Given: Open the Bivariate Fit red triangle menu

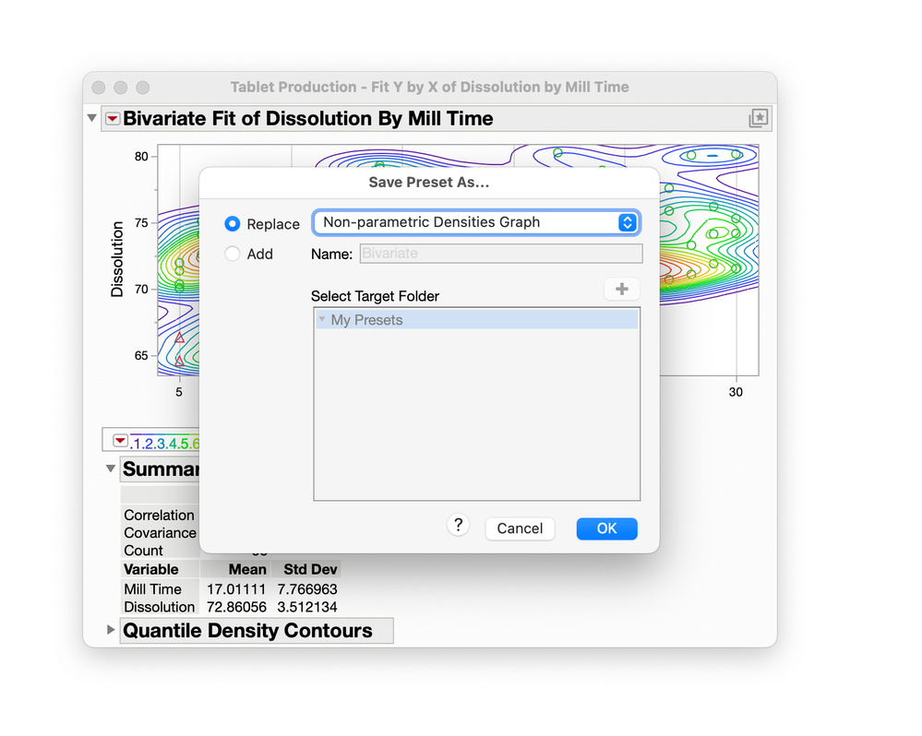Looking at the screenshot, I should click(111, 118).
